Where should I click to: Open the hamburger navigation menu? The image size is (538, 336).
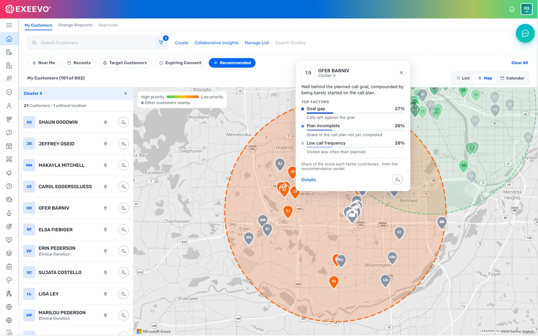[x=9, y=25]
